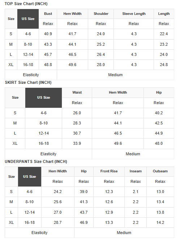Click the dark US Size header in TOP chart
This screenshot has width=180, height=242.
click(28, 19)
